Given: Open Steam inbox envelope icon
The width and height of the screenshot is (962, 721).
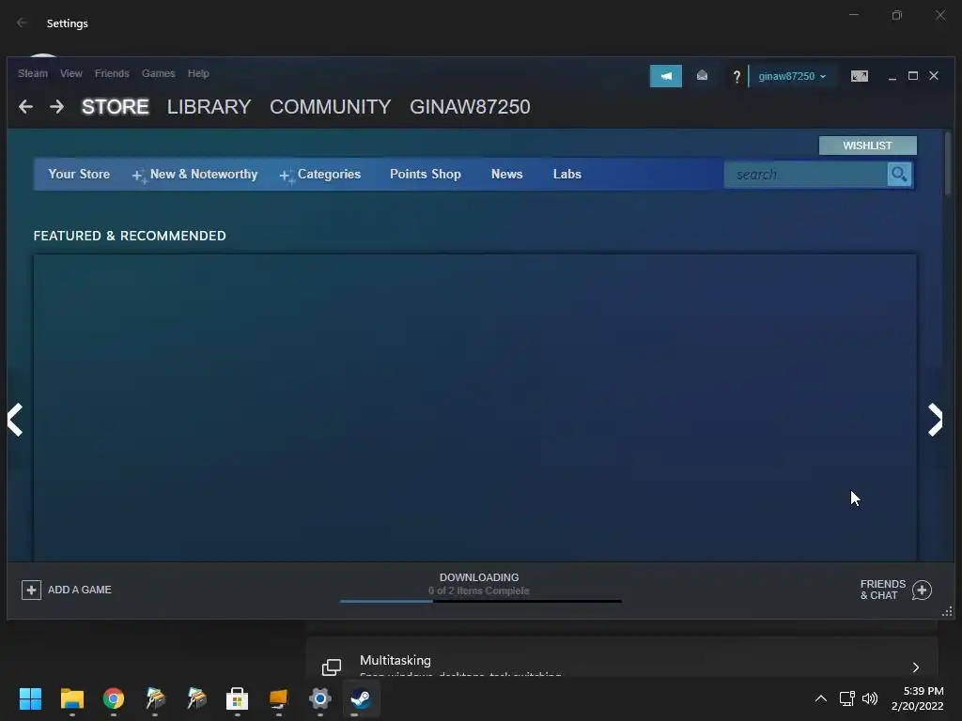Looking at the screenshot, I should [702, 75].
